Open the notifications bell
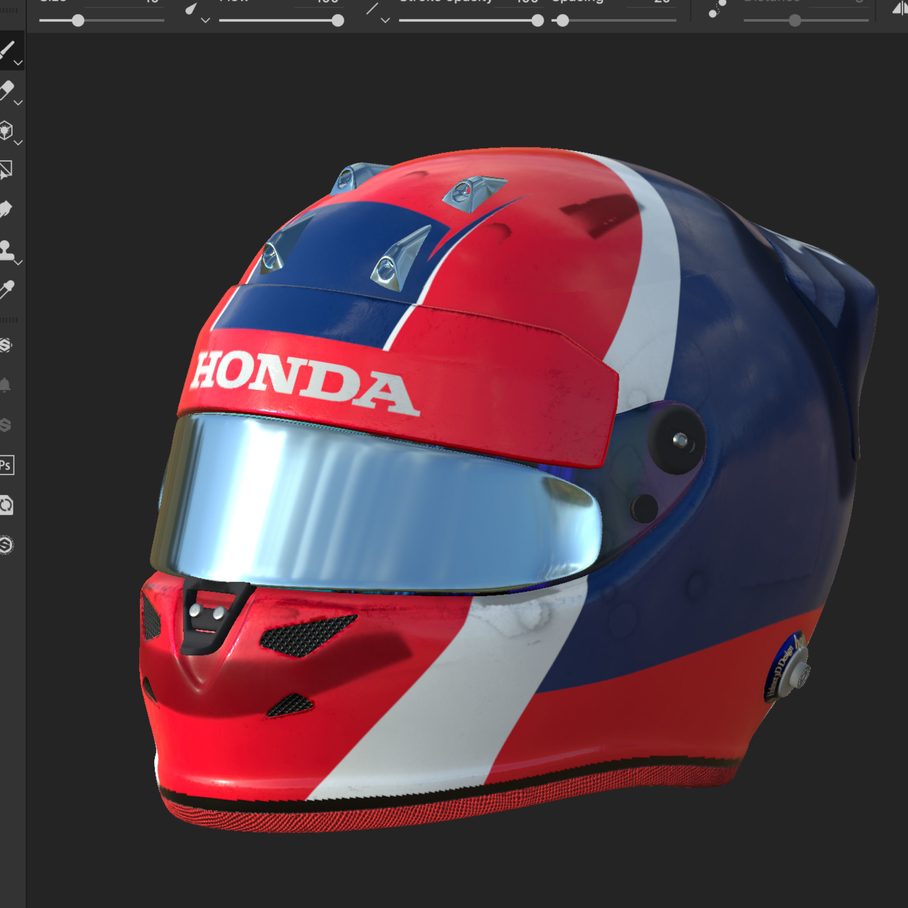The width and height of the screenshot is (908, 908). [5, 385]
